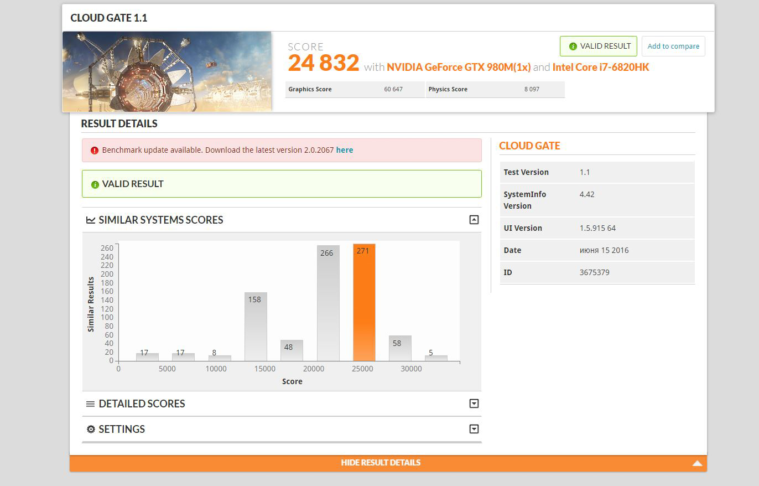Click the Graphics Score value 60 647
The height and width of the screenshot is (486, 759).
(393, 89)
